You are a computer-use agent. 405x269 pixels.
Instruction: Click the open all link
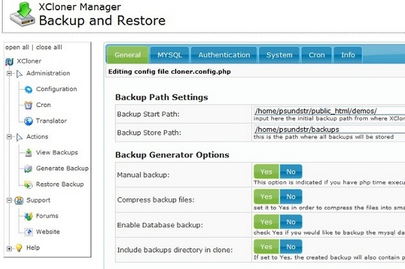17,47
